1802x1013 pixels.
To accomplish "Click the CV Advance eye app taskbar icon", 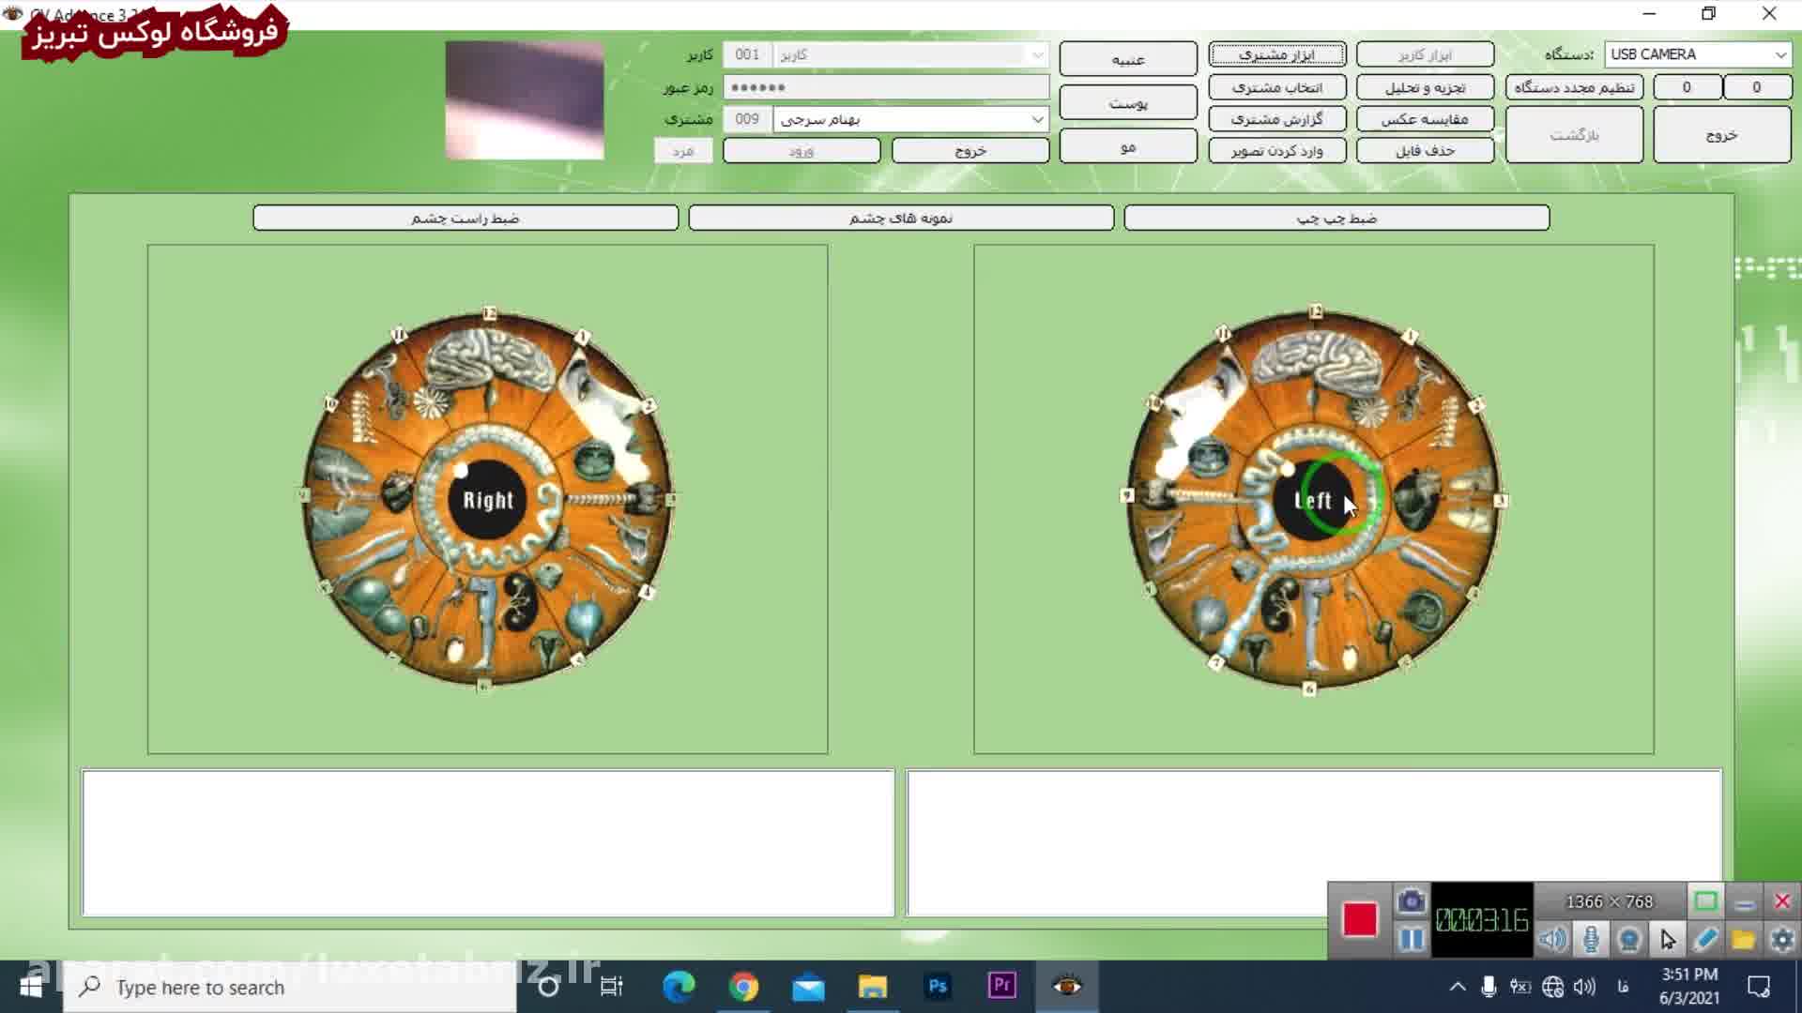I will 1067,987.
